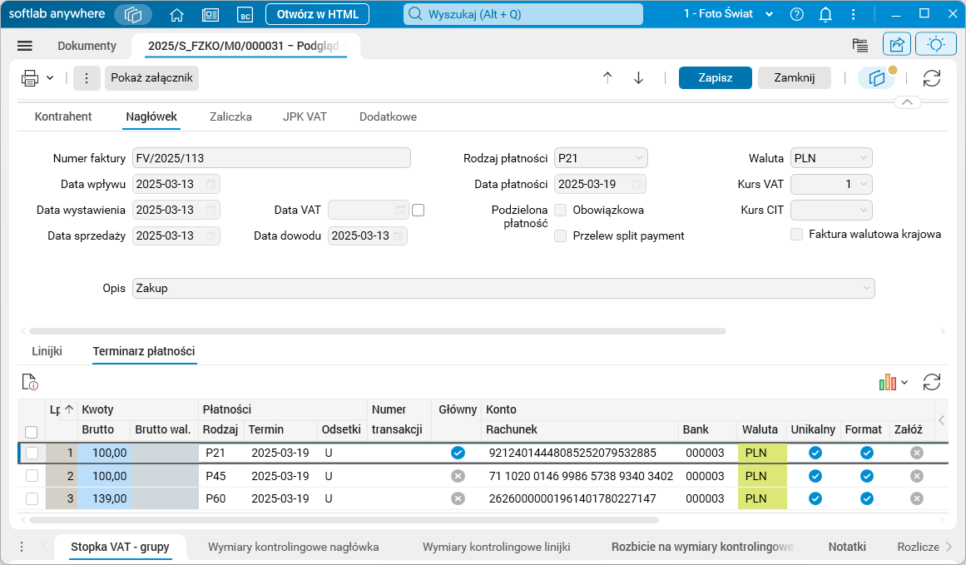The image size is (966, 565).
Task: Refresh the document using top refresh icon
Action: (932, 78)
